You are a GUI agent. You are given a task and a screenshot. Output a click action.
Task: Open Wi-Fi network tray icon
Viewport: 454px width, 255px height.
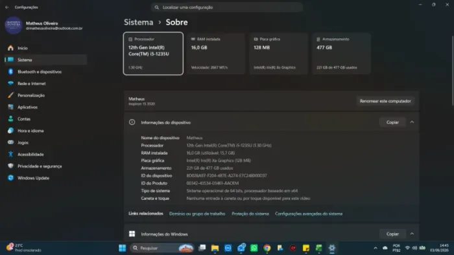point(407,248)
